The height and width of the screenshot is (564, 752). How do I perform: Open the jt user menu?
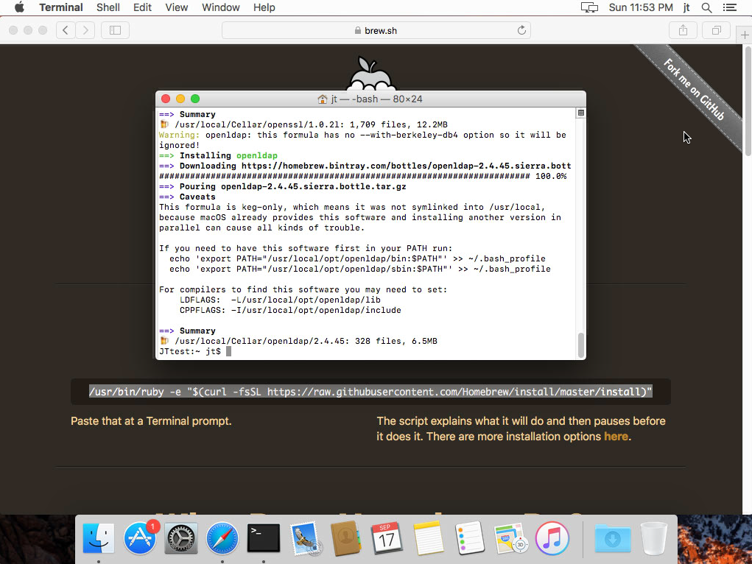(x=686, y=7)
